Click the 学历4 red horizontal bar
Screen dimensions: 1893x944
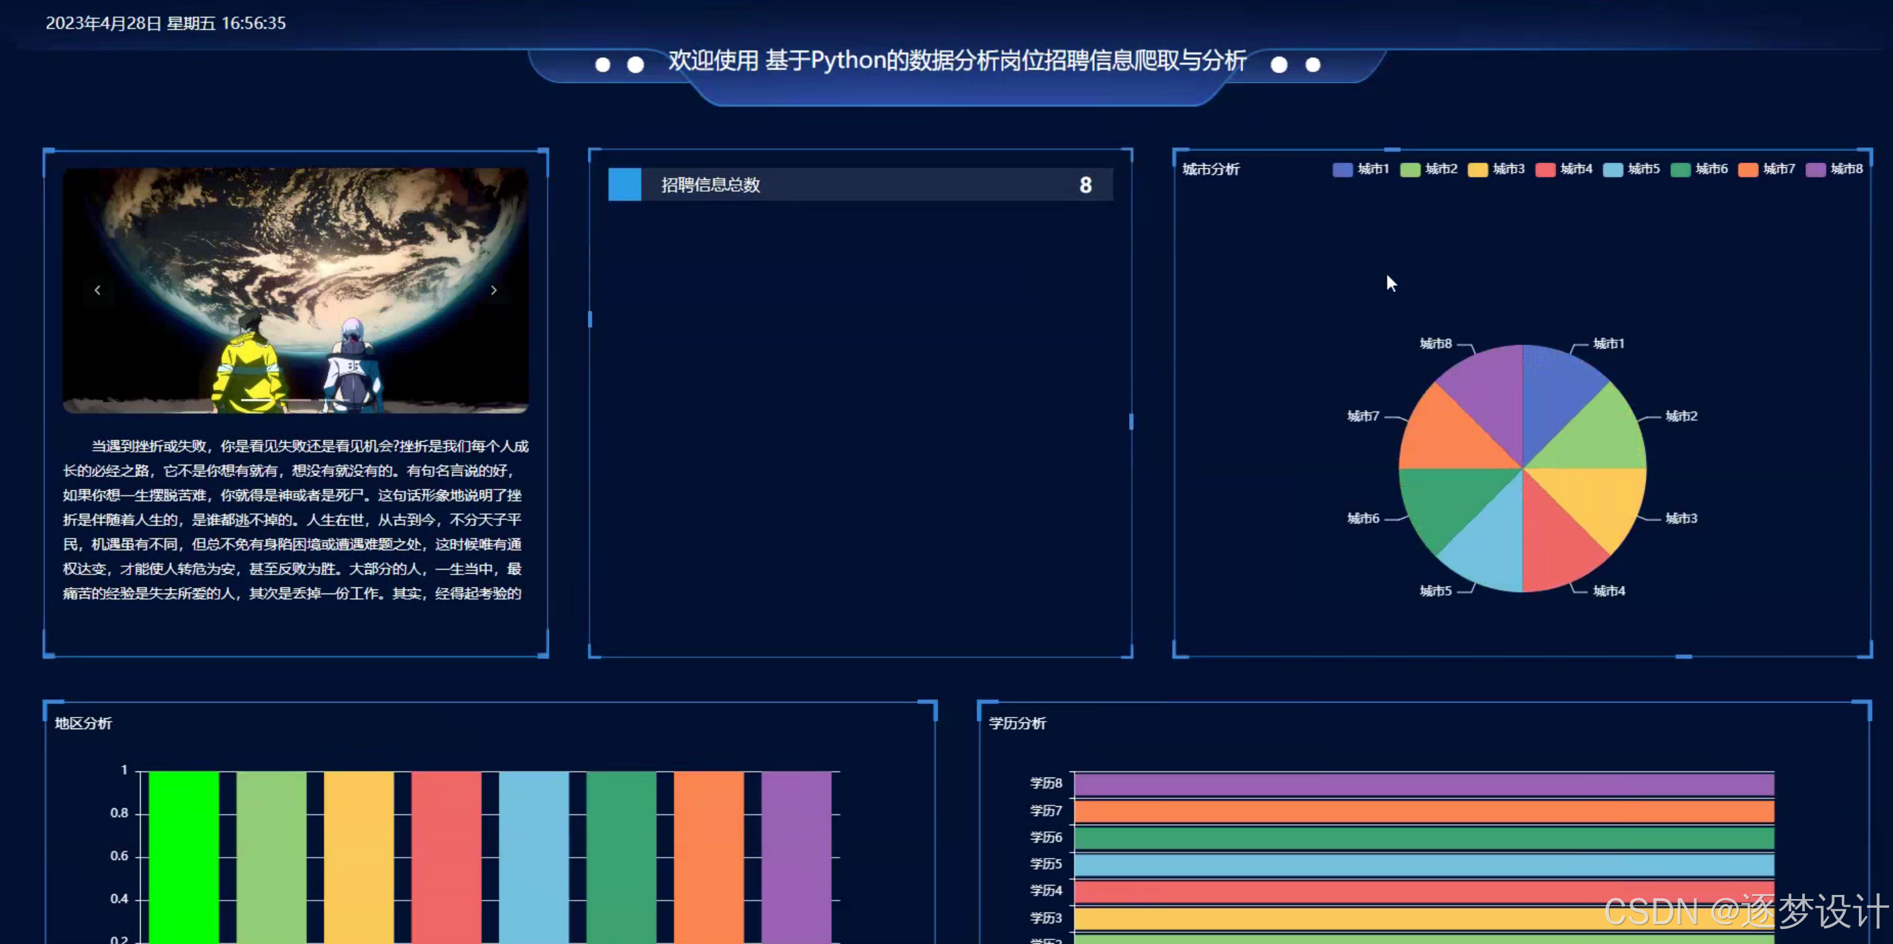(x=1424, y=891)
